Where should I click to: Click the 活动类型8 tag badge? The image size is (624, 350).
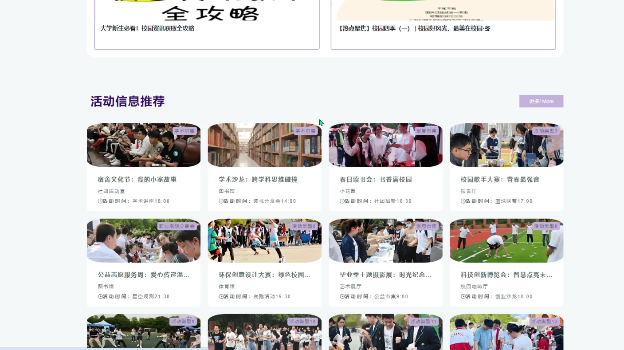point(546,226)
